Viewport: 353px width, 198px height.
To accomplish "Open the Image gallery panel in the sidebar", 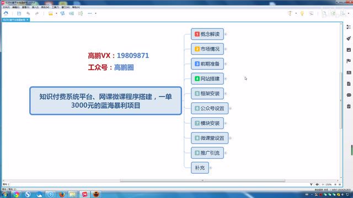I will [349, 50].
